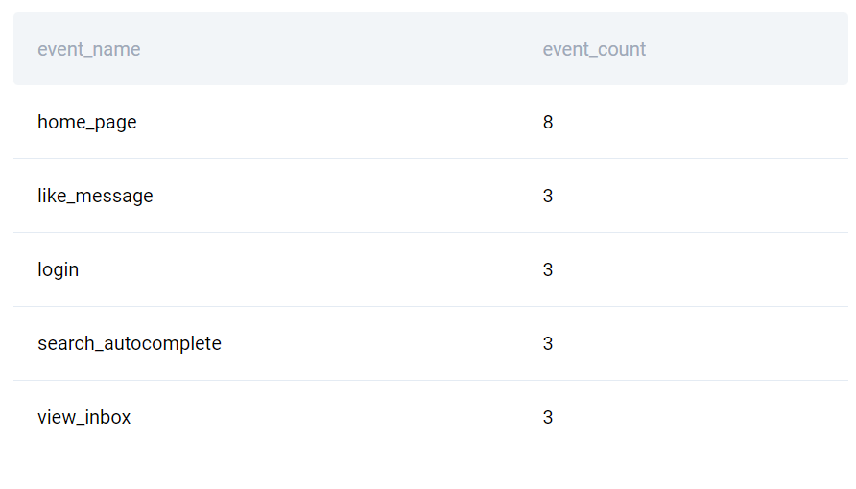Select the view_inbox event name cell

tap(84, 417)
